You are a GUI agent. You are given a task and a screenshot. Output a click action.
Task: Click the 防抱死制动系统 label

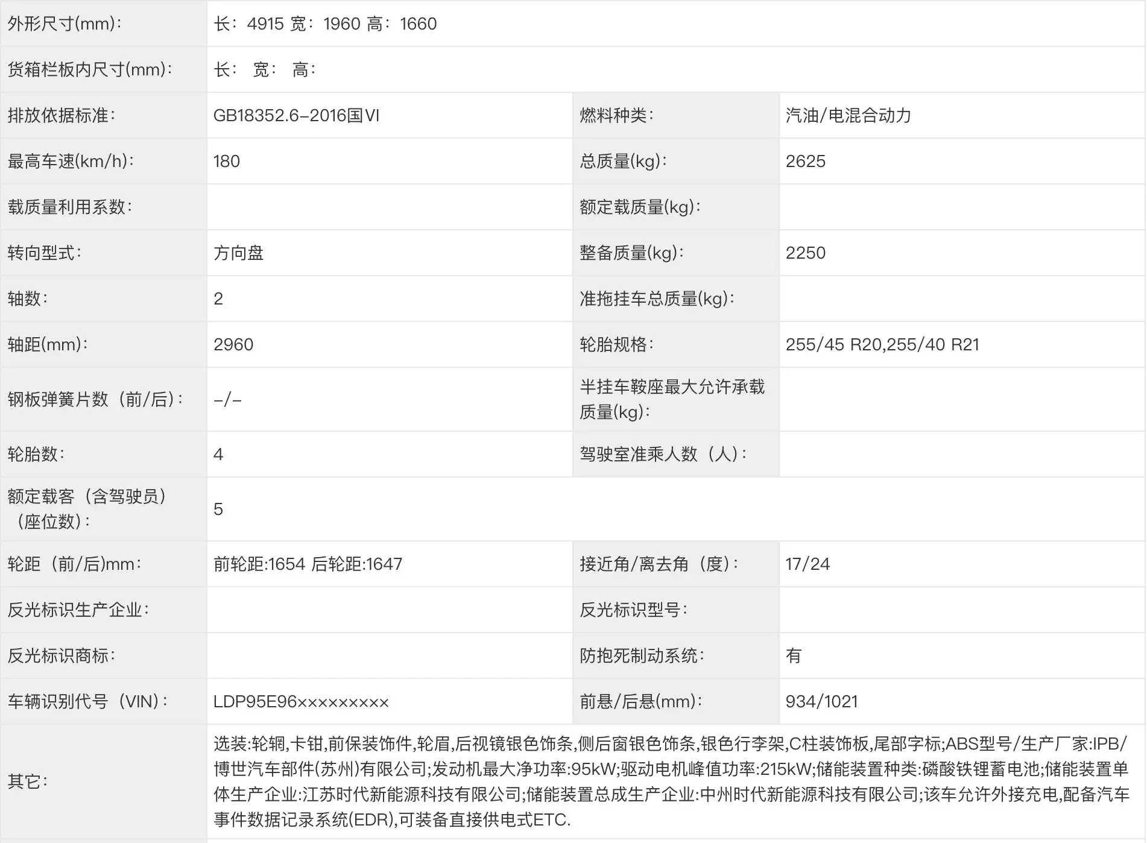coord(642,655)
